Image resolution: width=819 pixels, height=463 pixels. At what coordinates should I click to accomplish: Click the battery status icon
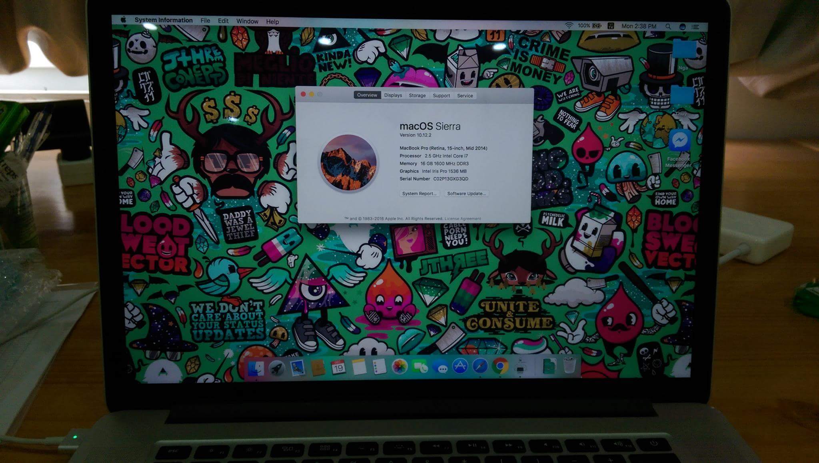pyautogui.click(x=597, y=26)
